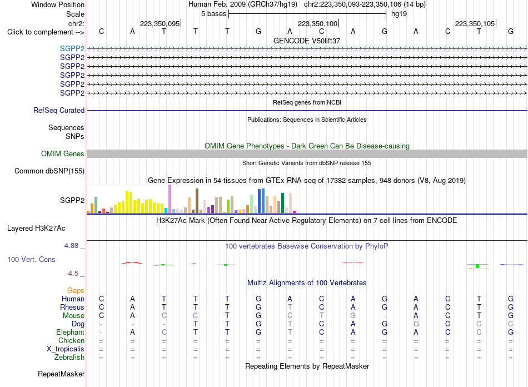Click the Scale track label
528x387 pixels.
coord(75,14)
